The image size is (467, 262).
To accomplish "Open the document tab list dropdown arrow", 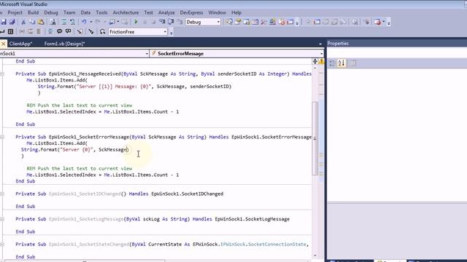I will coord(320,44).
